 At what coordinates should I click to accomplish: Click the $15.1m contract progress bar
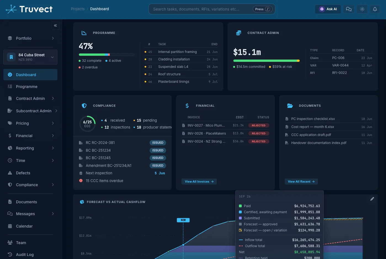[x=267, y=61]
